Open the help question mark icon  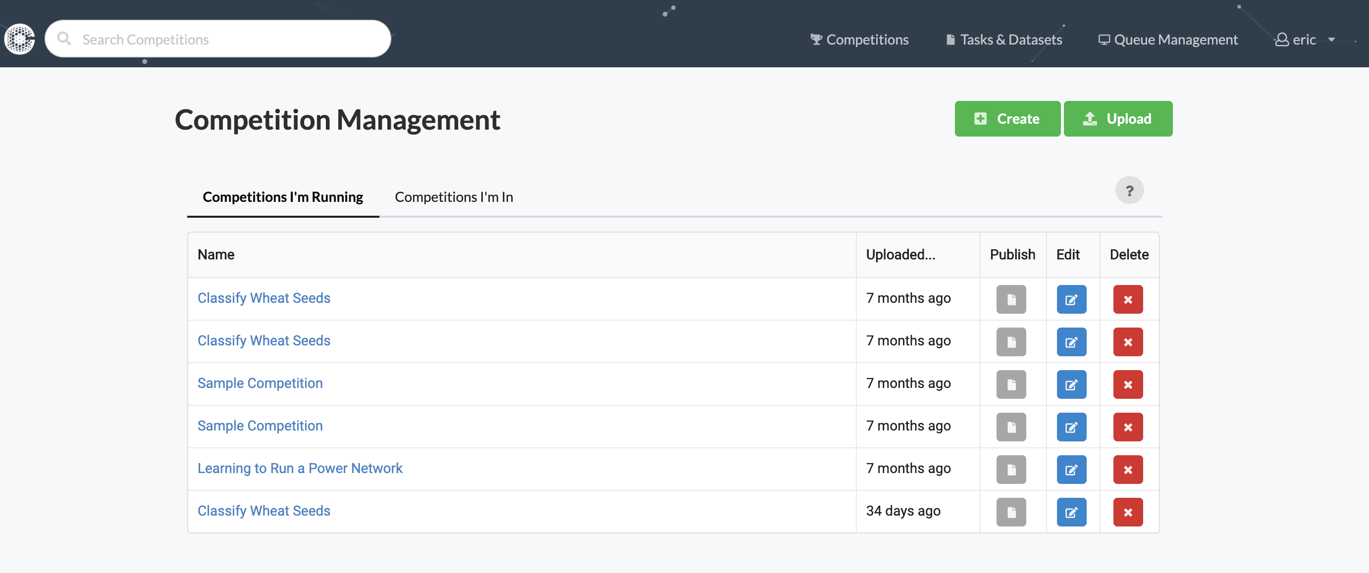(1130, 190)
